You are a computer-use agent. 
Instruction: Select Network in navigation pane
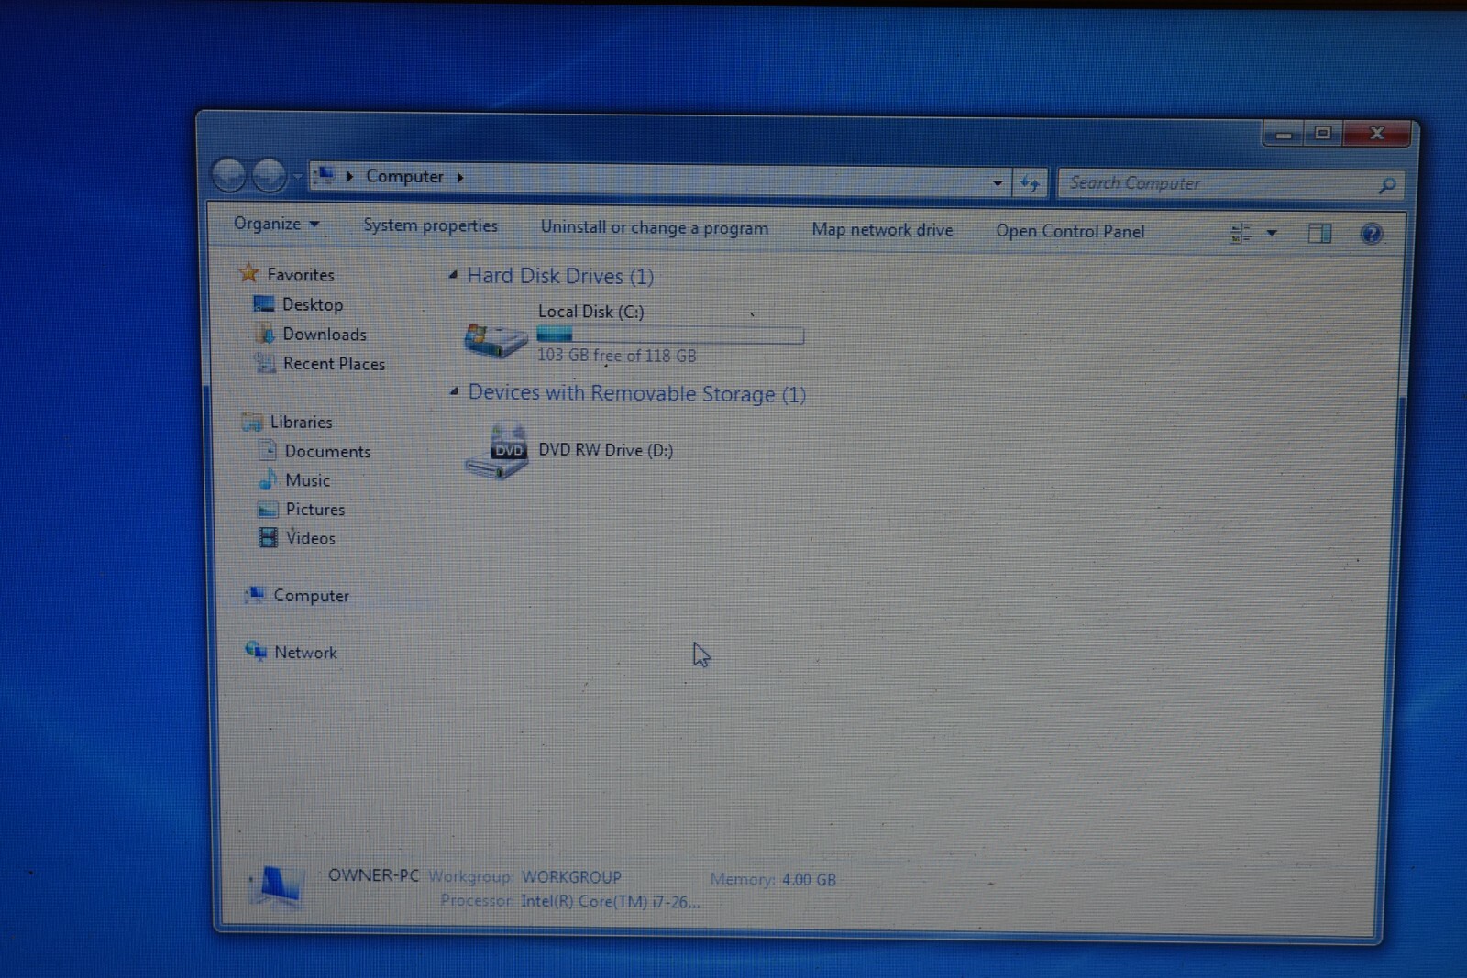click(x=305, y=653)
